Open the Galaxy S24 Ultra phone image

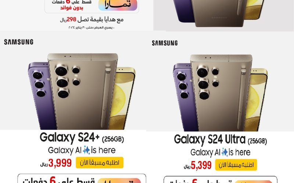[220, 93]
